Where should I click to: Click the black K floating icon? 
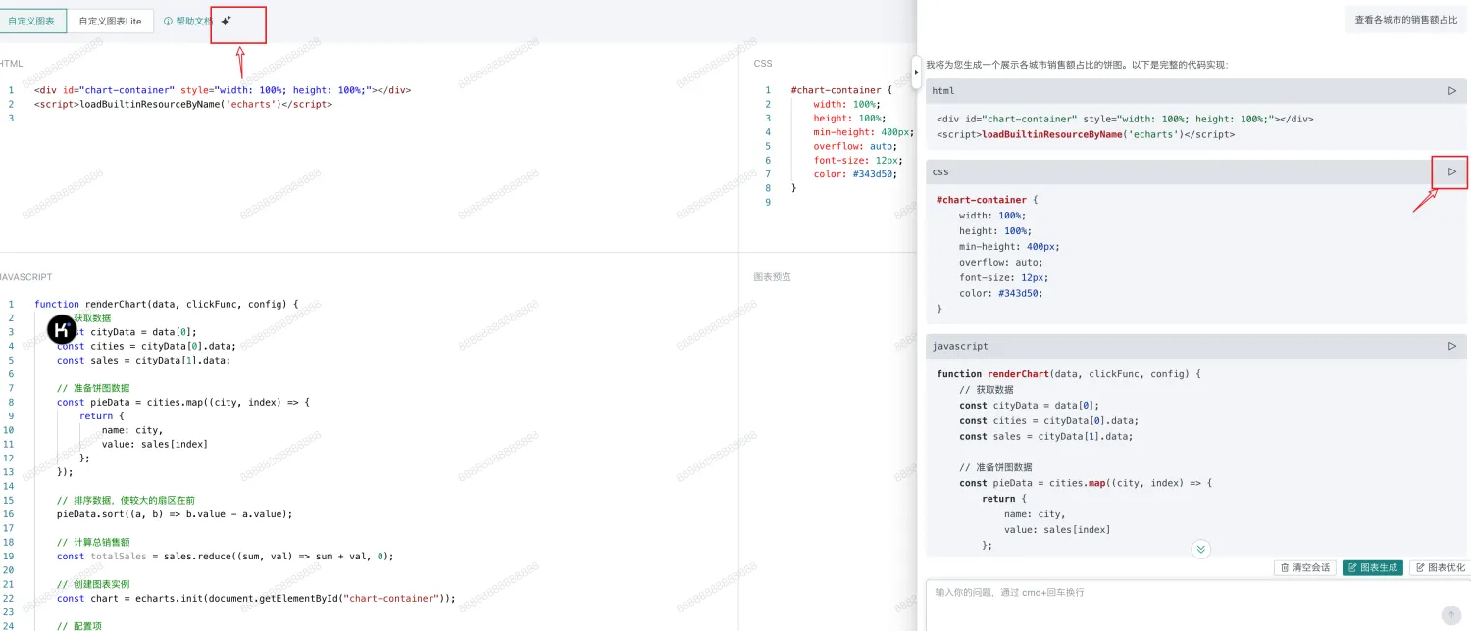[62, 329]
